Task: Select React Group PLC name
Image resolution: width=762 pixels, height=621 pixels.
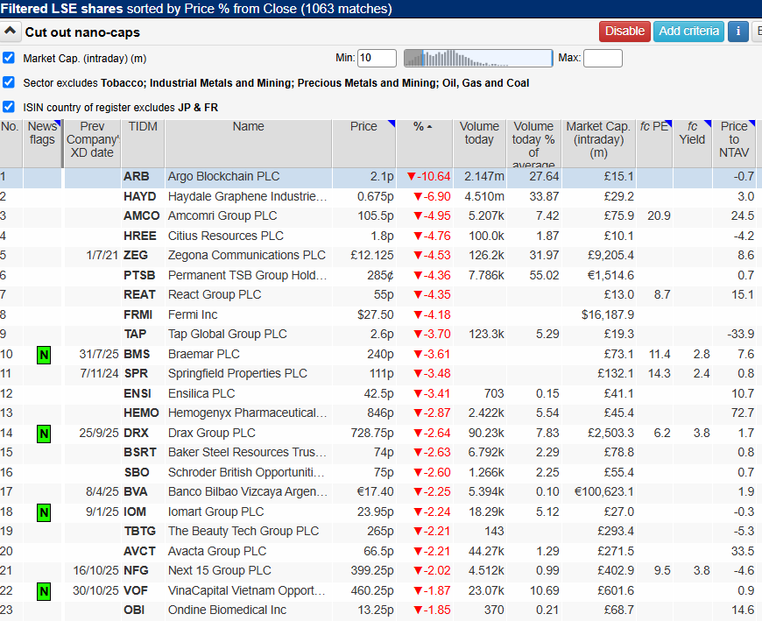Action: (x=215, y=294)
